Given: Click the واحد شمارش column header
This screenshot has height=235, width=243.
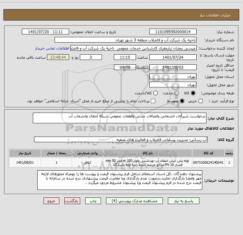Looking at the screenshot, I should click(x=87, y=153).
